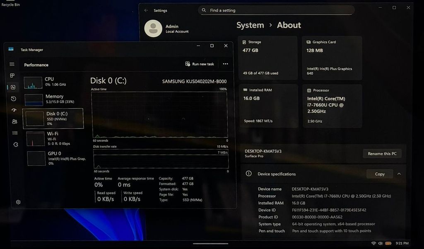This screenshot has width=424, height=249.
Task: Click the Rename this PC button
Action: [382, 154]
